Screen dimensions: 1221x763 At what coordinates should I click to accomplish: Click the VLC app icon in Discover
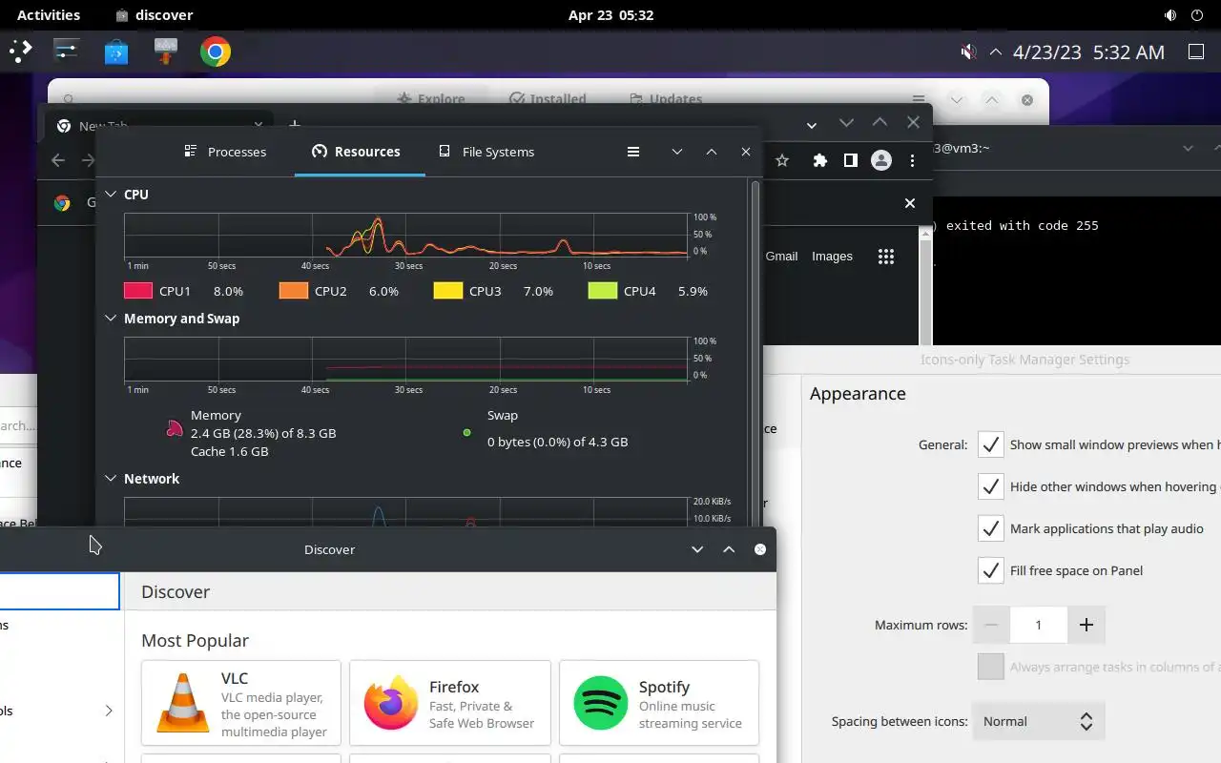(x=183, y=703)
